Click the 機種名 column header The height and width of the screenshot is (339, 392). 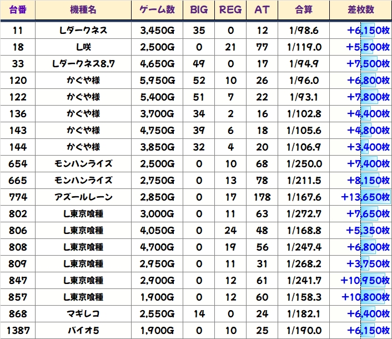click(83, 10)
